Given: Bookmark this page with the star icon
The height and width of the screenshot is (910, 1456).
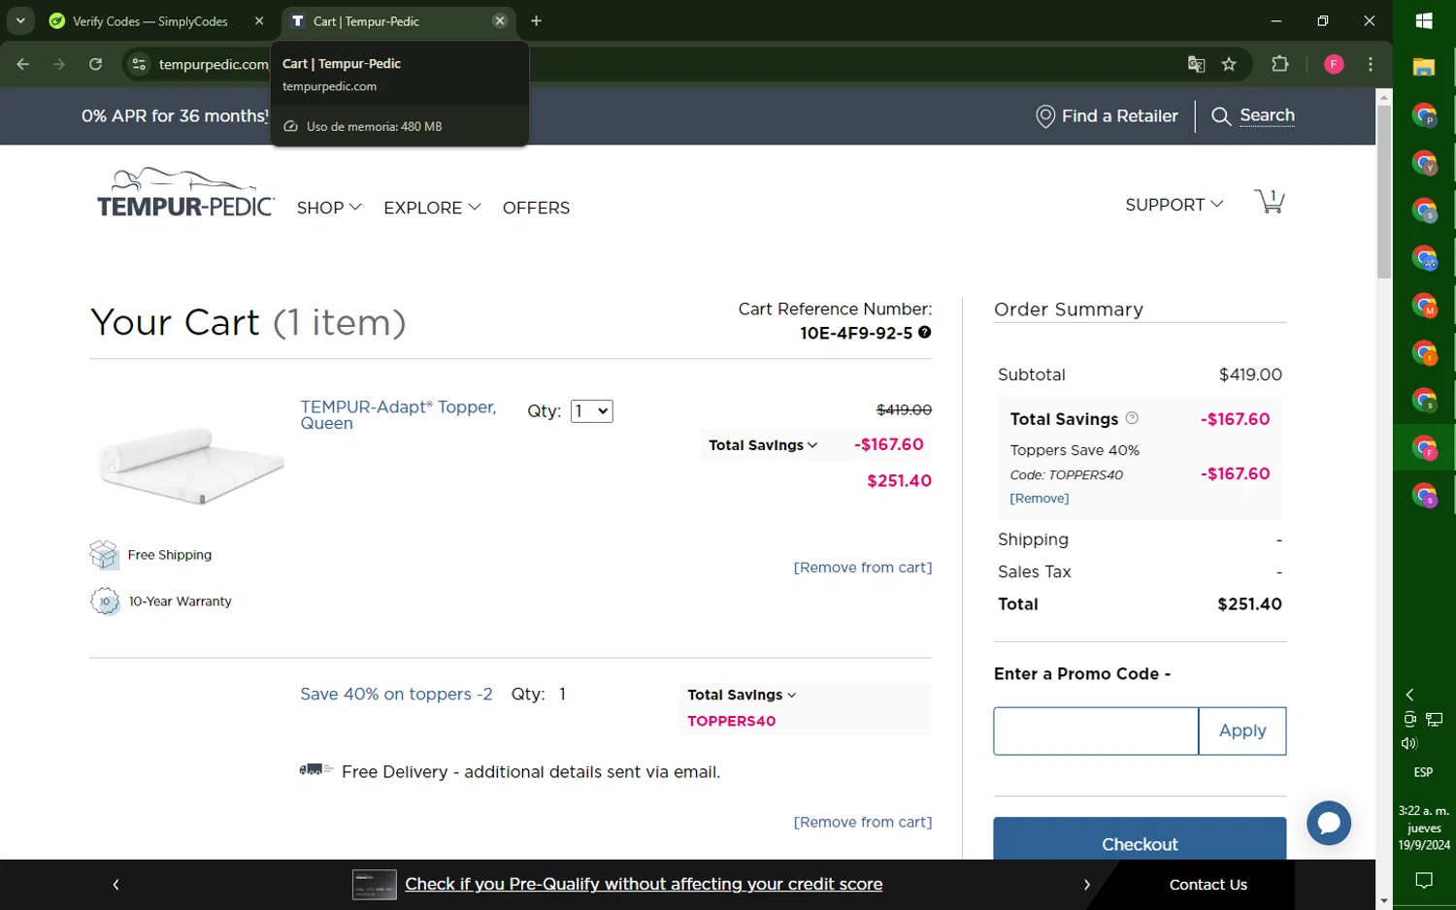Looking at the screenshot, I should (x=1229, y=64).
